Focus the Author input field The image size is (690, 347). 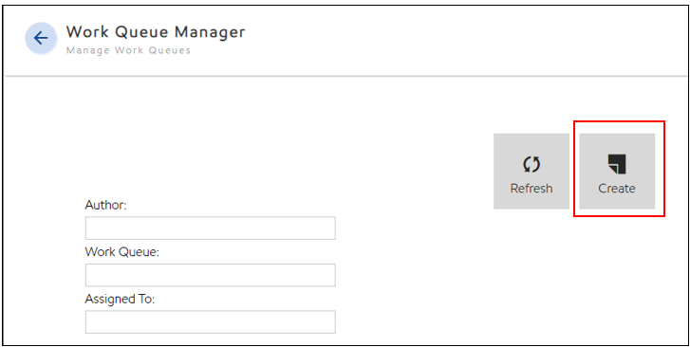pyautogui.click(x=211, y=228)
